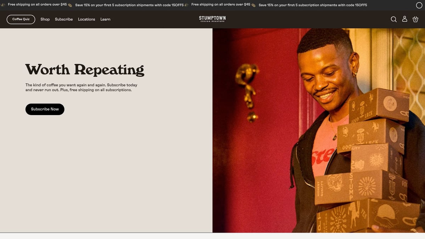Go to the Locations nav item
425x239 pixels.
86,19
